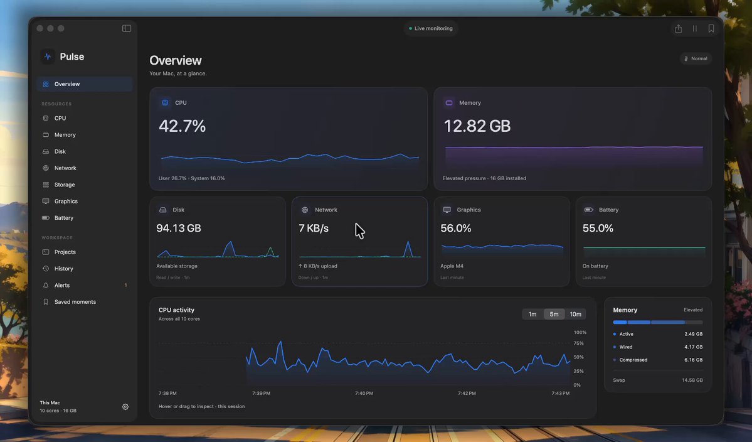
Task: Select the 10m time range
Action: 576,315
